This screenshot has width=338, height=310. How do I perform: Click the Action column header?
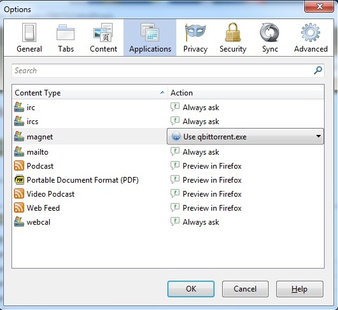pyautogui.click(x=246, y=93)
